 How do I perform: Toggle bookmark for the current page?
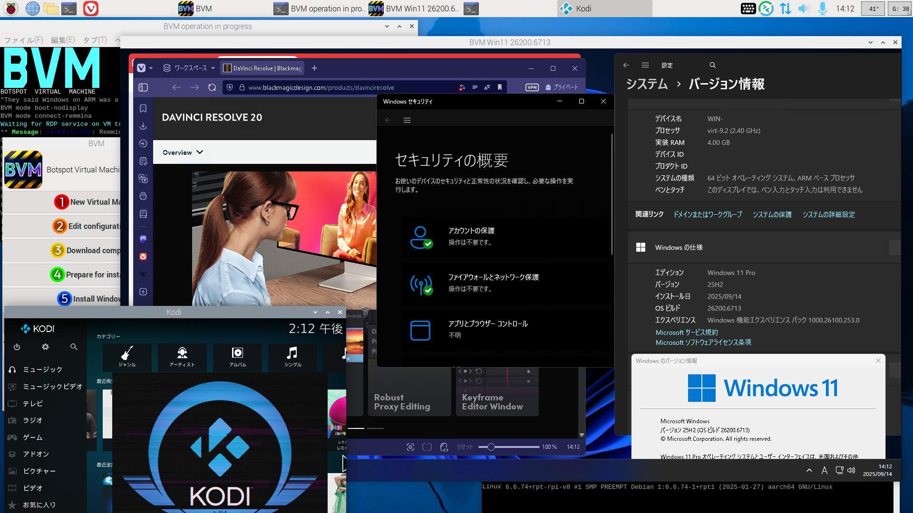click(x=500, y=87)
